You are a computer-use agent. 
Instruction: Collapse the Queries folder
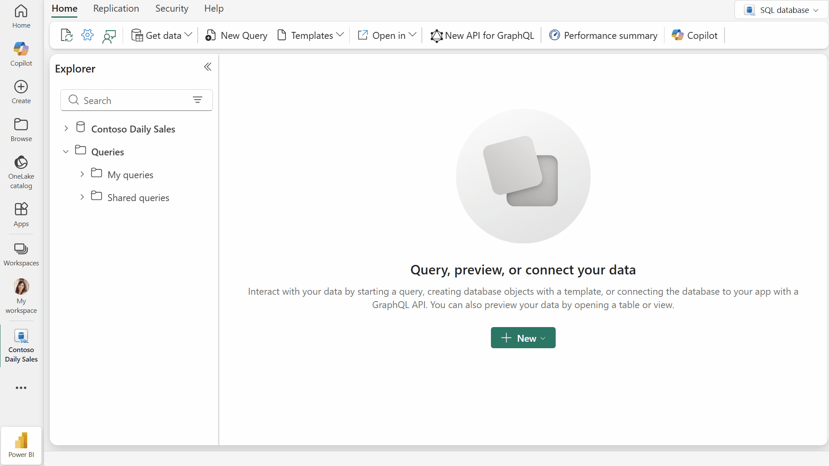coord(66,151)
